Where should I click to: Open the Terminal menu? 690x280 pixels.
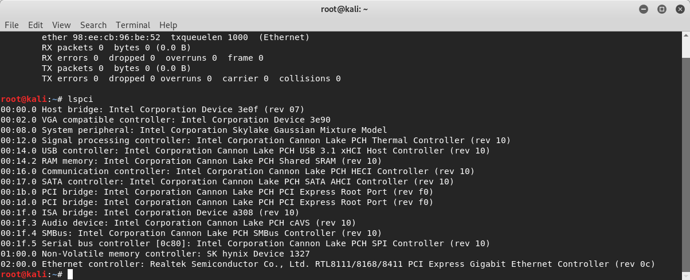[133, 25]
